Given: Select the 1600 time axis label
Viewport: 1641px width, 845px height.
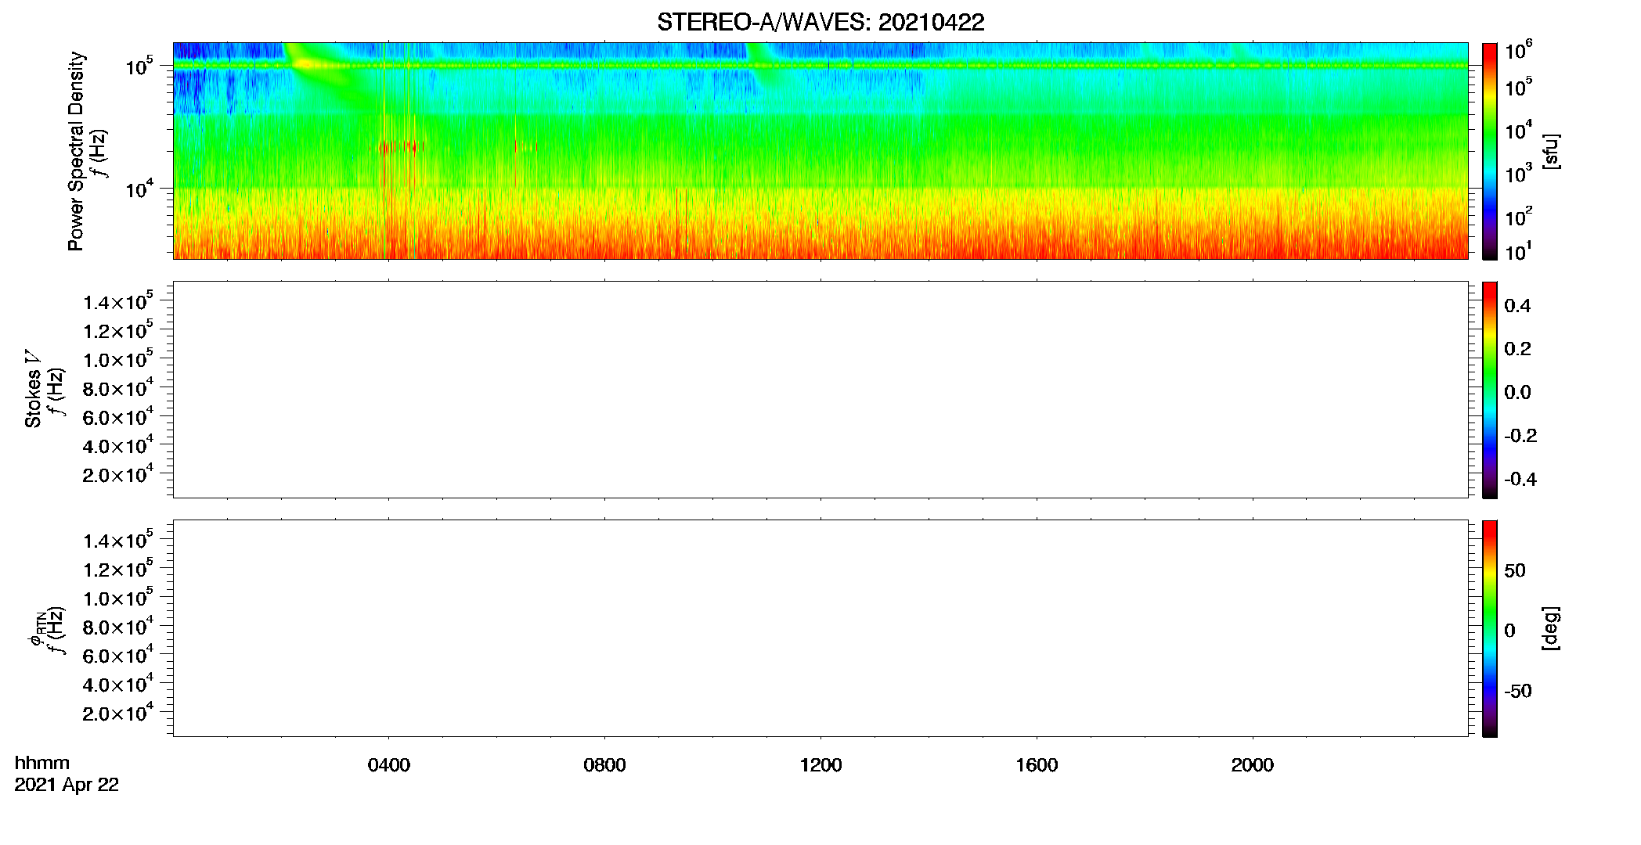Looking at the screenshot, I should pyautogui.click(x=1037, y=765).
